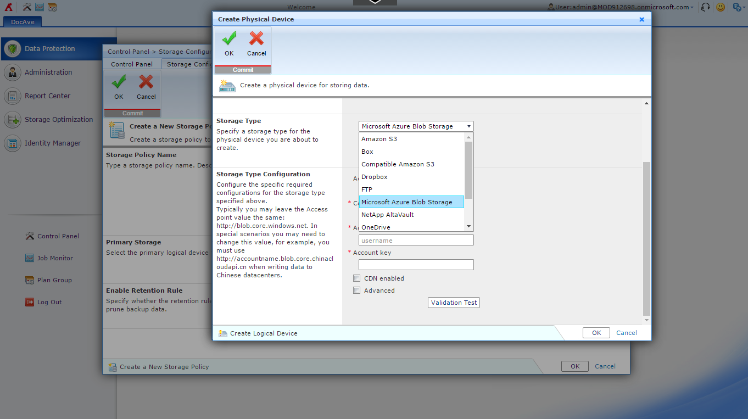Open the Plan Group calendar icon in top bar
This screenshot has height=419, width=748.
tap(52, 7)
